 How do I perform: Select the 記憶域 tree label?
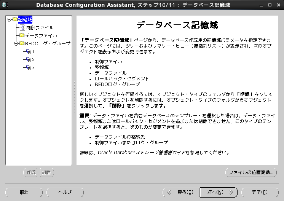tap(25, 19)
